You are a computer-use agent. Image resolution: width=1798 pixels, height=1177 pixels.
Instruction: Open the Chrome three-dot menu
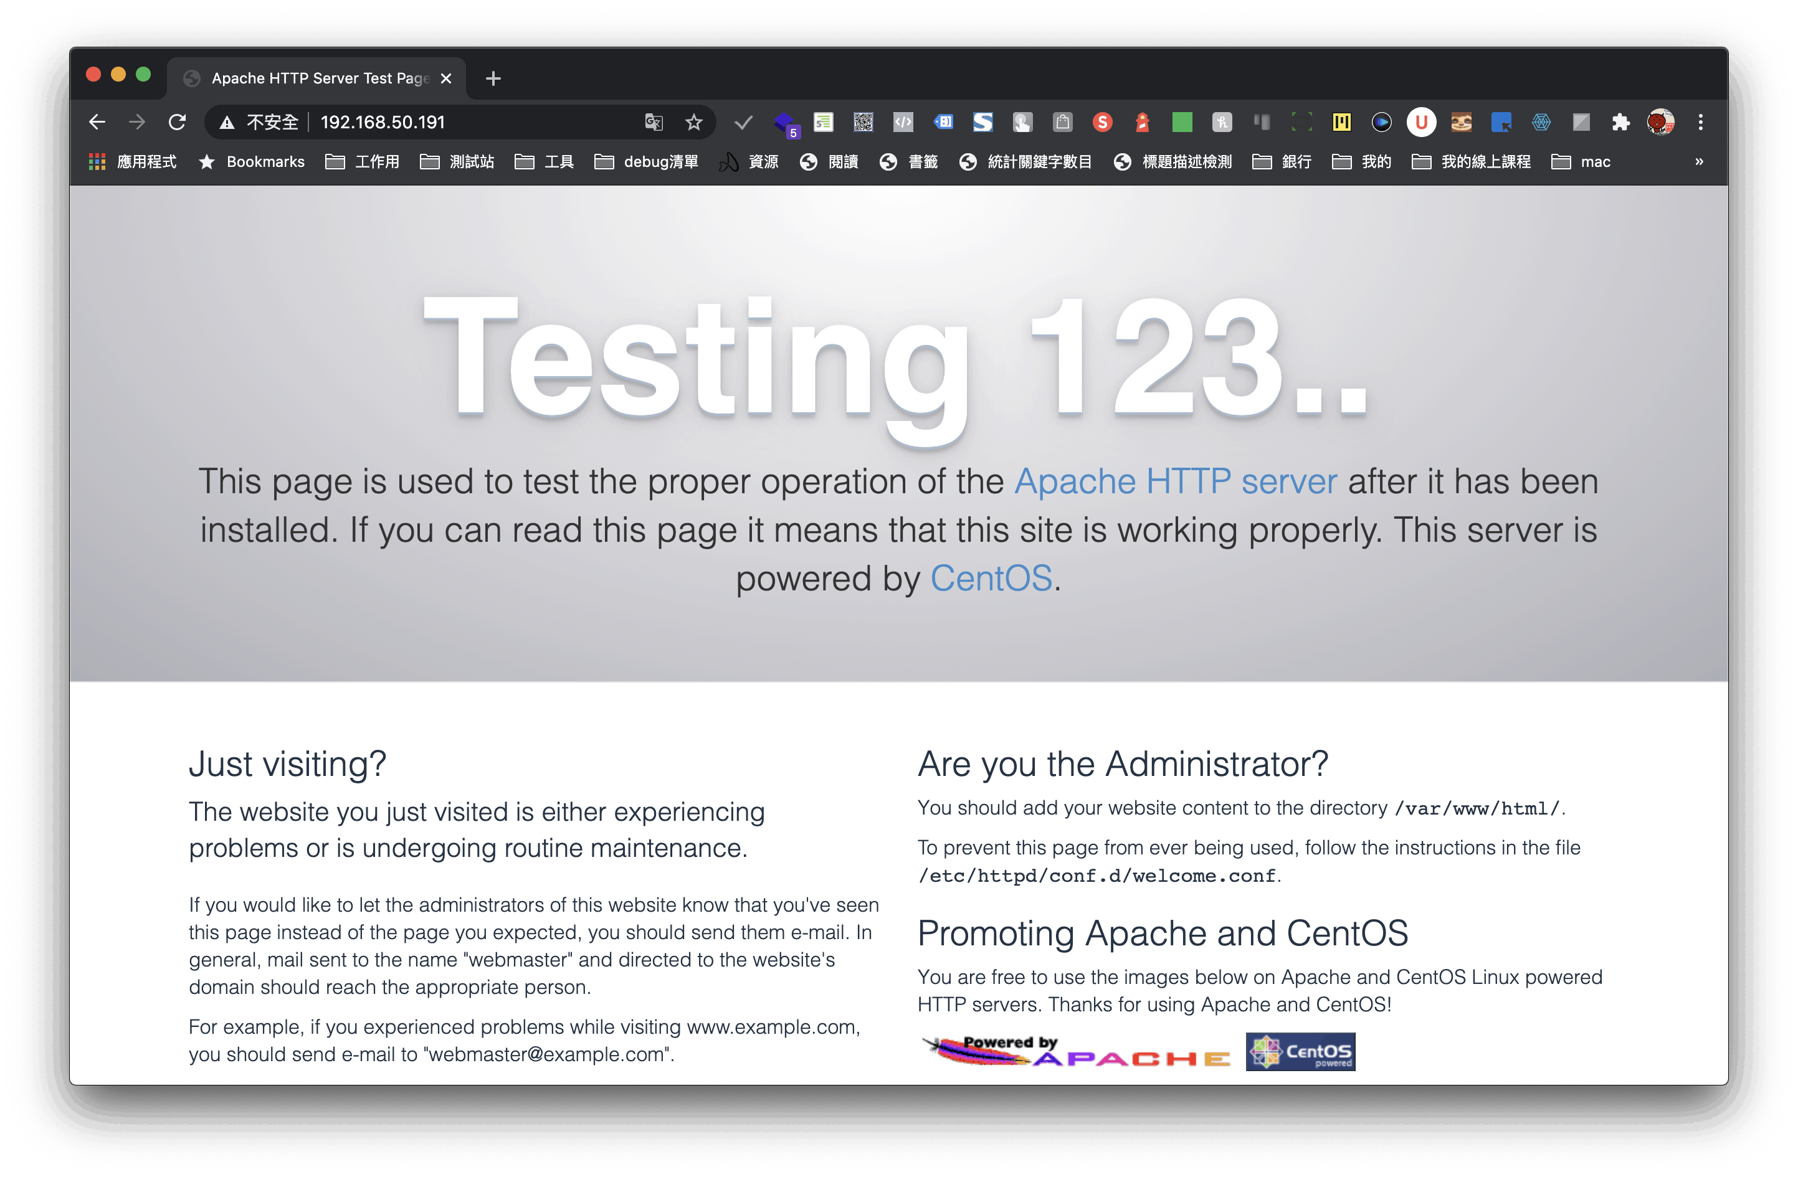coord(1701,121)
